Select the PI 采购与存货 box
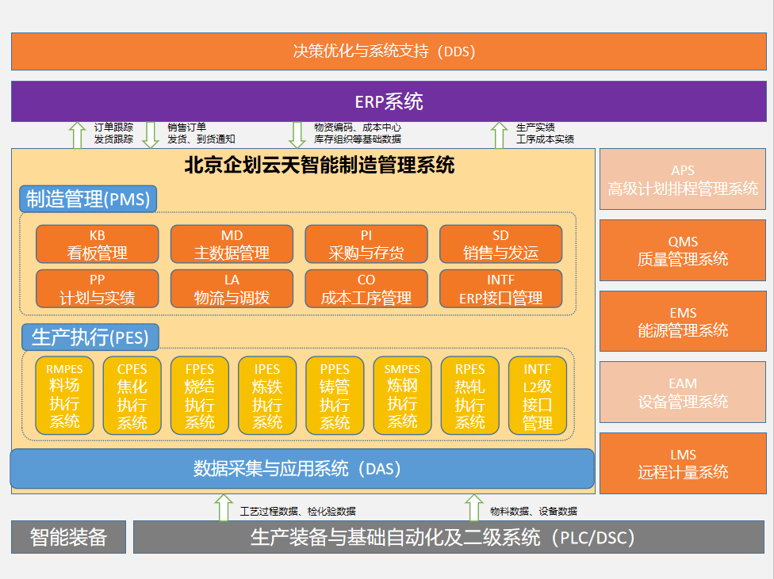Viewport: 774px width, 579px height. point(366,244)
